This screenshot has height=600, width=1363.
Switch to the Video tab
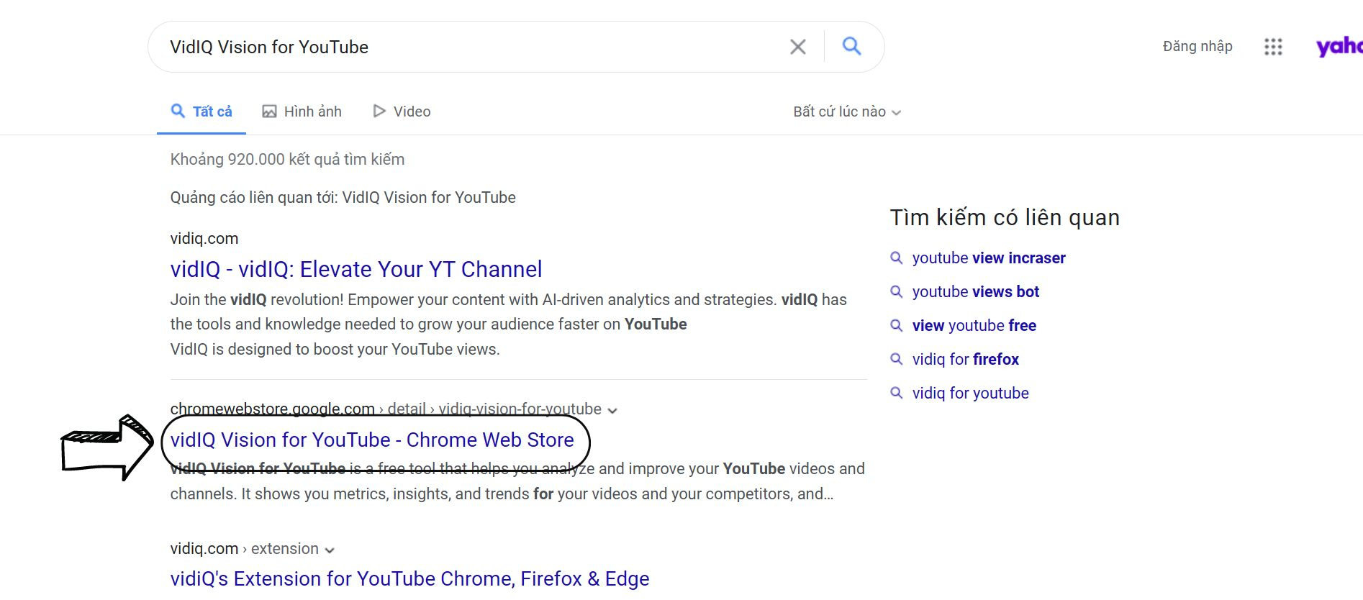[x=402, y=112]
